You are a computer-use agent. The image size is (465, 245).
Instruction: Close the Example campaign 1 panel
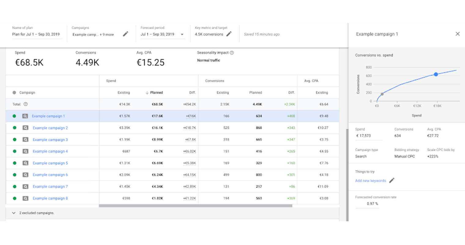[x=457, y=34]
